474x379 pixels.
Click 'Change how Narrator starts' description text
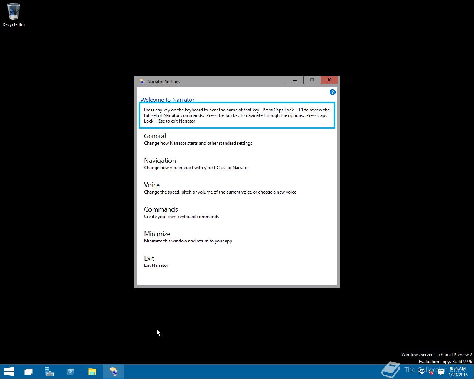tap(198, 143)
